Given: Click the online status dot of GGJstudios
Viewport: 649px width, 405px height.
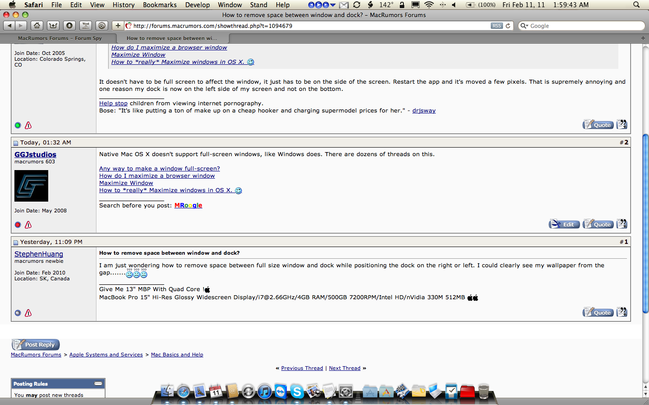Looking at the screenshot, I should (x=18, y=225).
